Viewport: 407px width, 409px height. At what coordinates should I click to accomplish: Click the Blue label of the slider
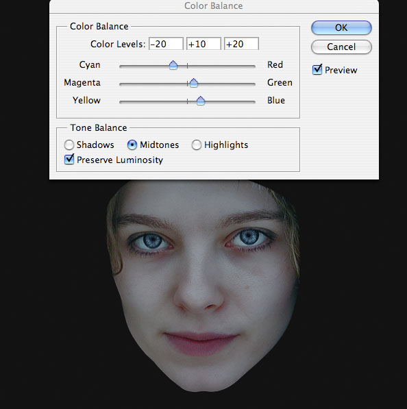276,101
